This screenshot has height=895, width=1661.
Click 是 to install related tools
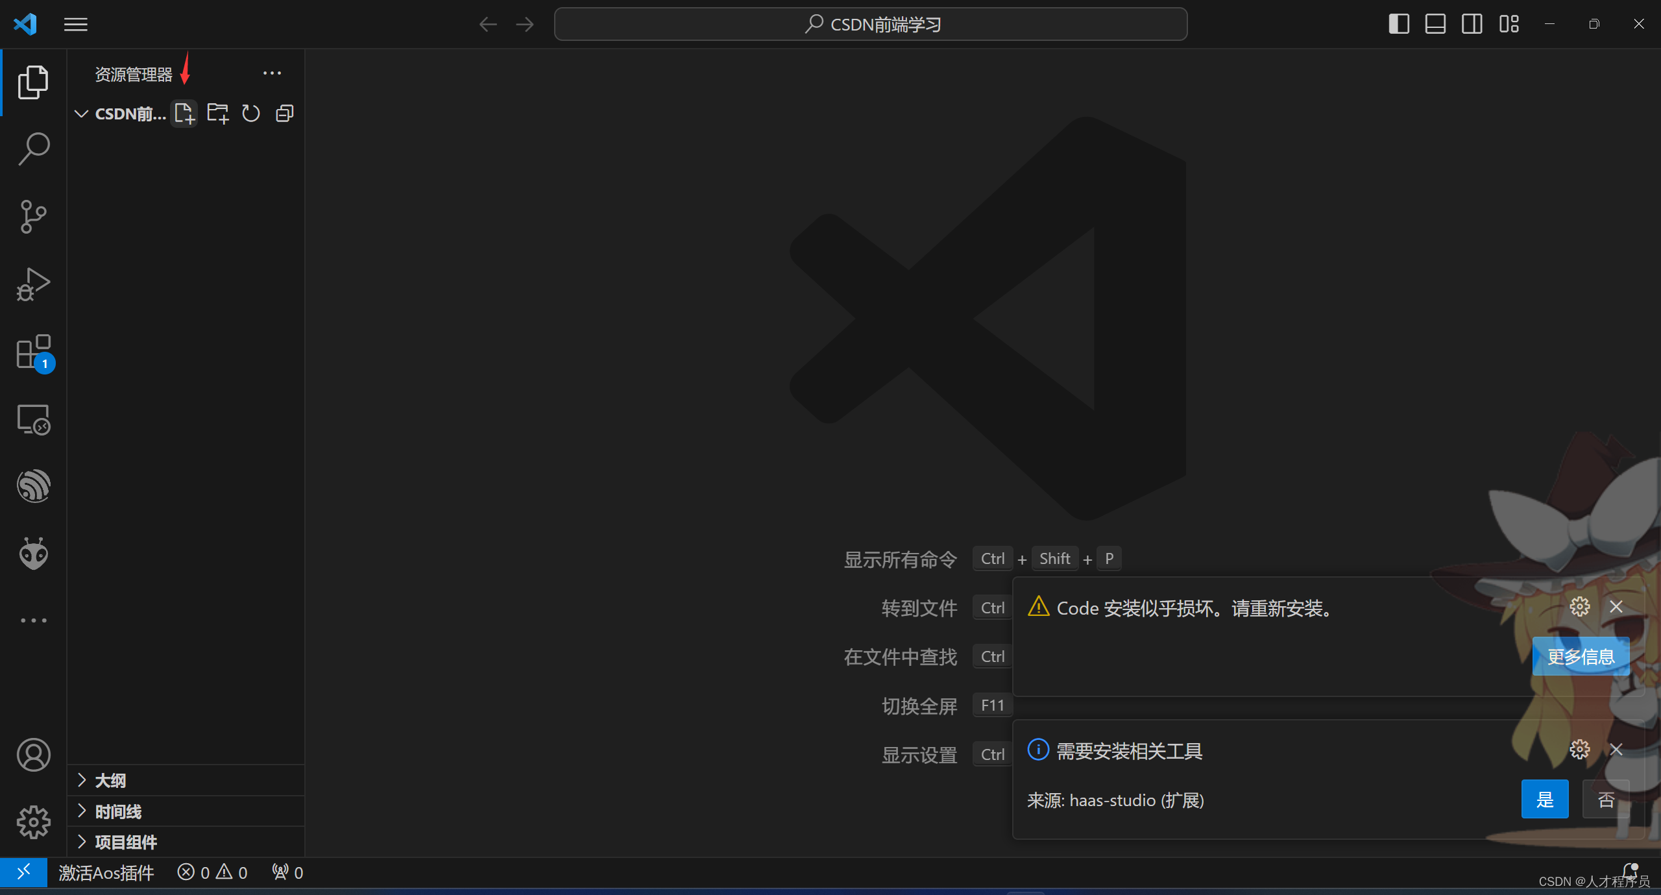point(1545,799)
